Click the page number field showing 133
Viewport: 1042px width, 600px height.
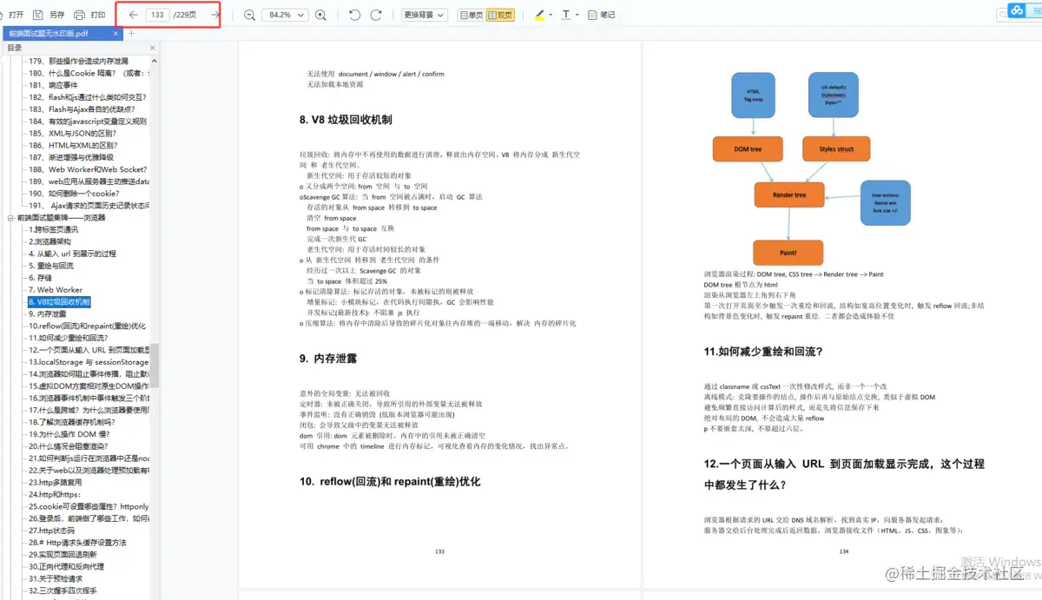[x=157, y=15]
